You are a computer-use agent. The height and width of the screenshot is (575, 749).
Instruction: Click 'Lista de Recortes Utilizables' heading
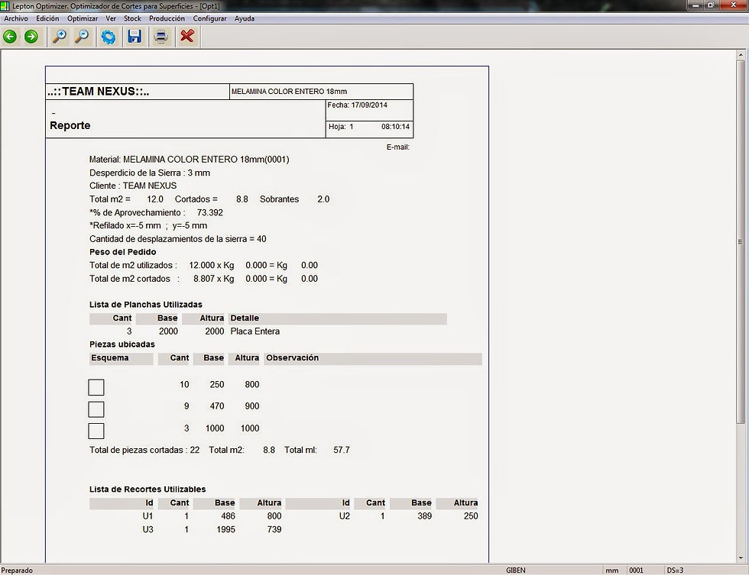[x=148, y=489]
